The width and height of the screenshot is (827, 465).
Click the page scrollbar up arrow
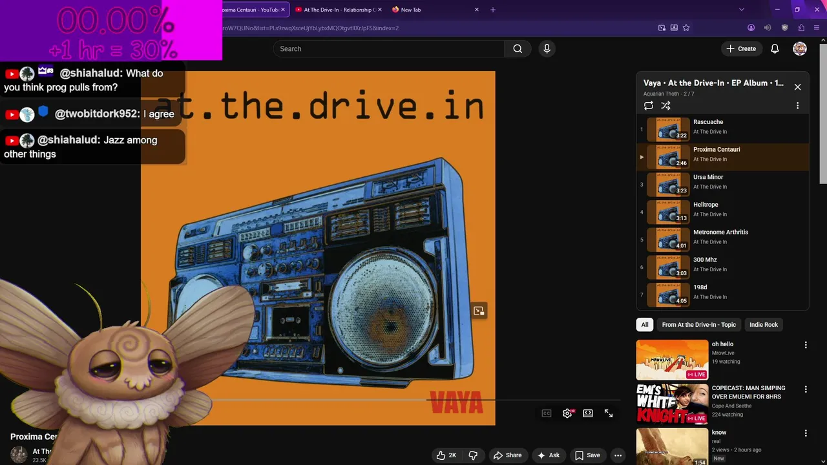[823, 41]
